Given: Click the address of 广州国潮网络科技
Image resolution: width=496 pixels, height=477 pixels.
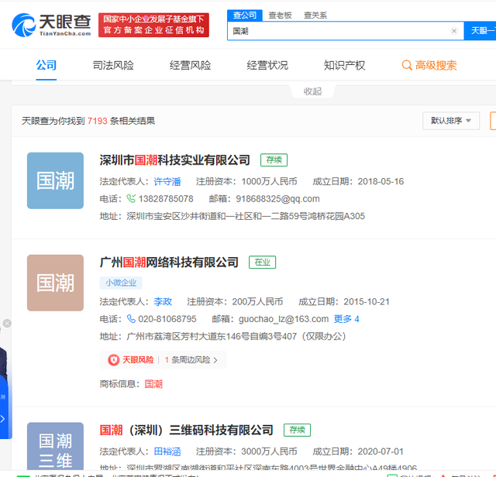Looking at the screenshot, I should (236, 336).
